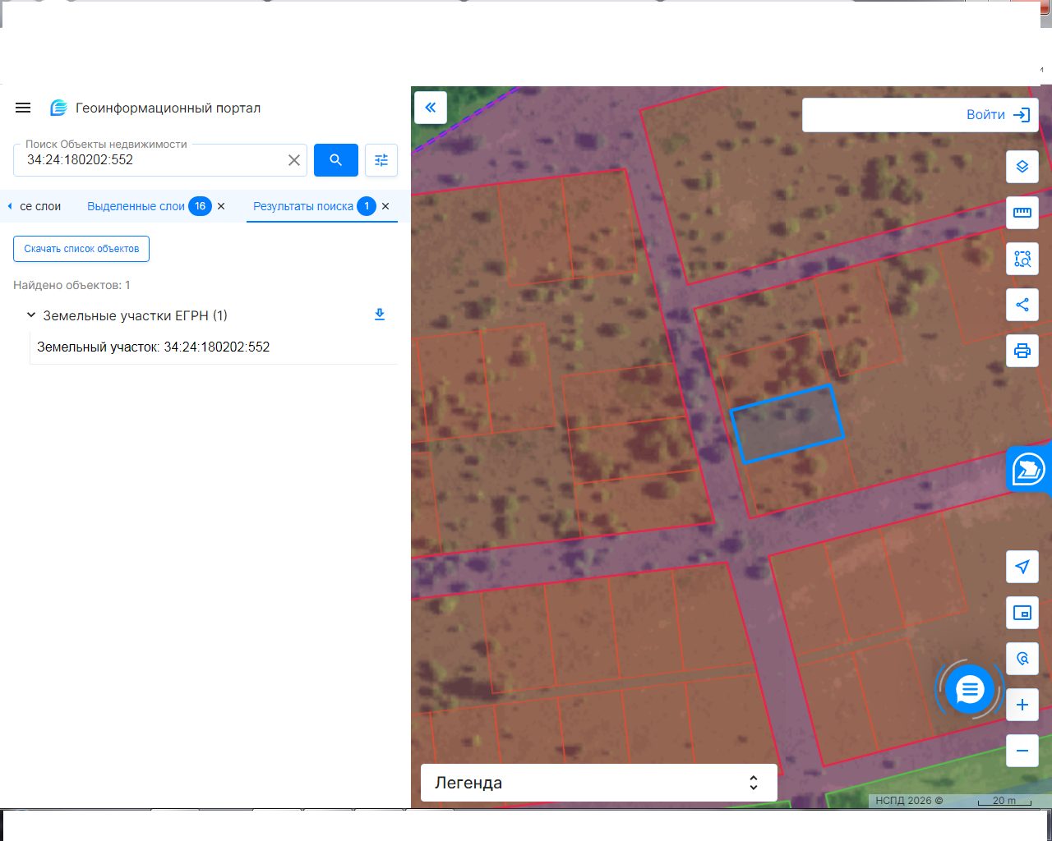Select the ruler measurement tool
The width and height of the screenshot is (1052, 841).
[x=1022, y=213]
